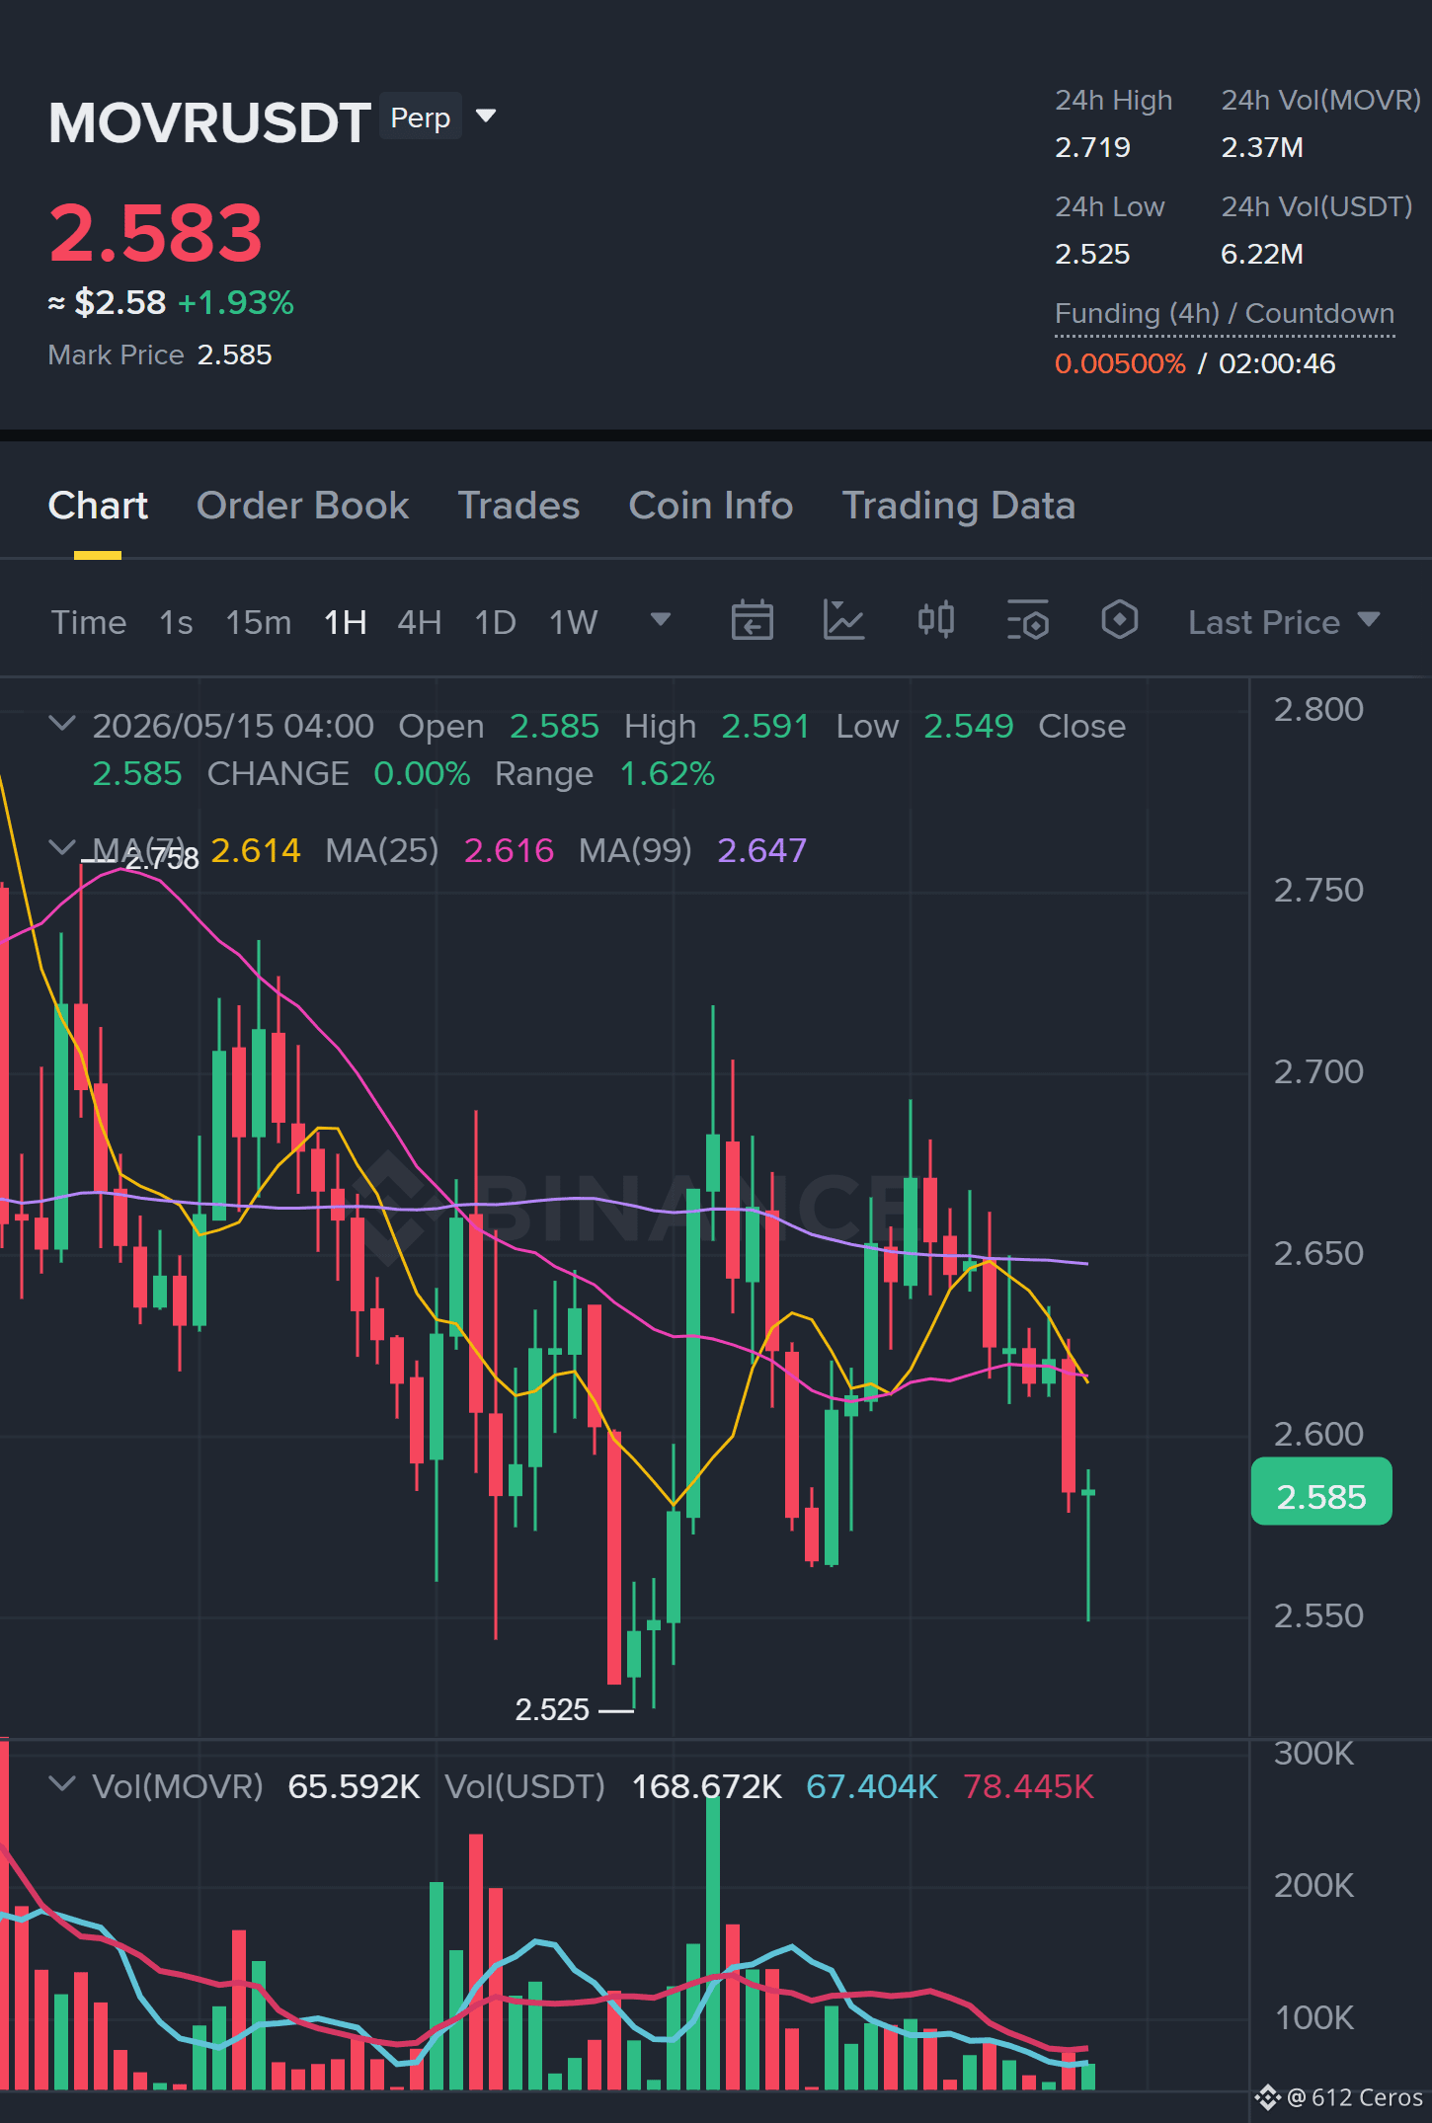
Task: Expand more time interval options arrow
Action: [661, 620]
